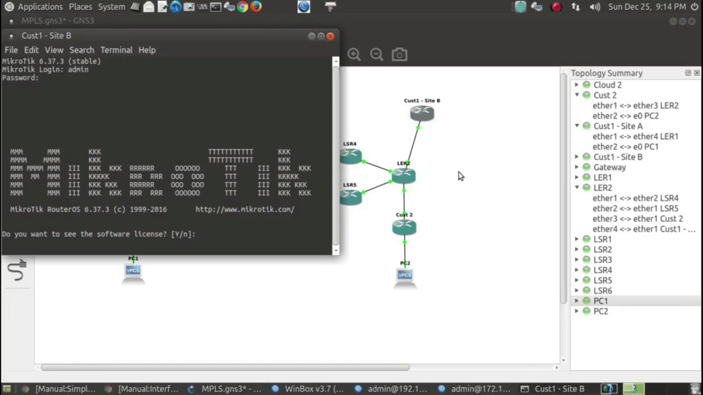
Task: Open the power menu icon in top panel
Action: click(695, 7)
